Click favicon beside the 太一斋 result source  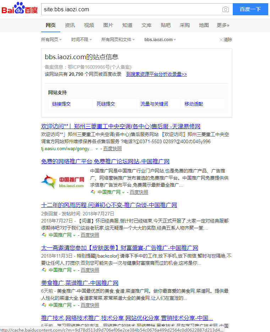(44, 270)
